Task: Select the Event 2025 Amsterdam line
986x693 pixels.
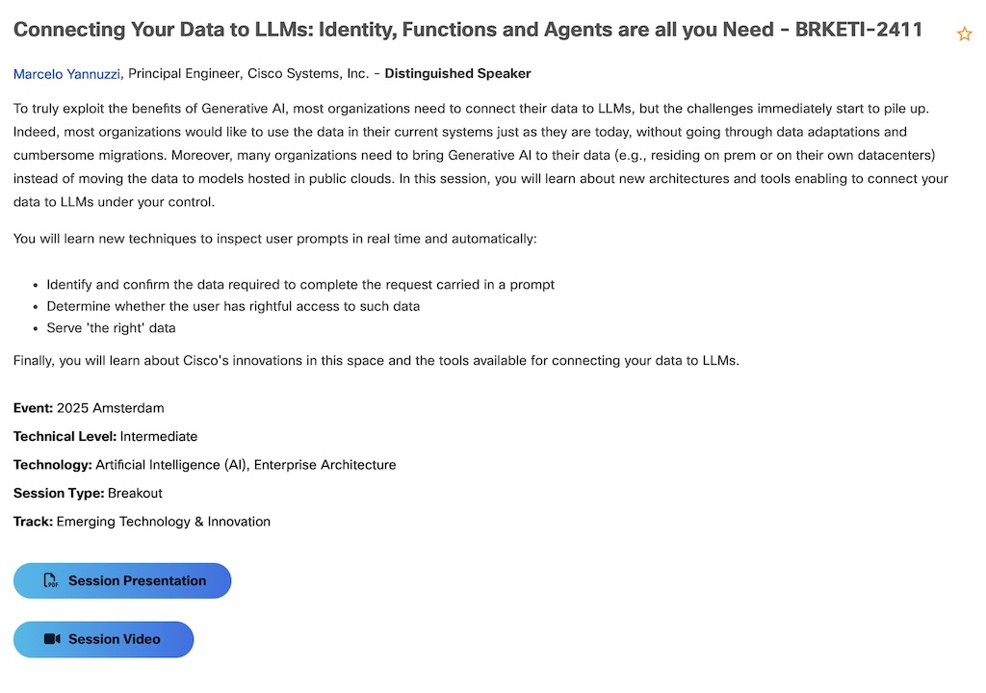Action: click(89, 408)
